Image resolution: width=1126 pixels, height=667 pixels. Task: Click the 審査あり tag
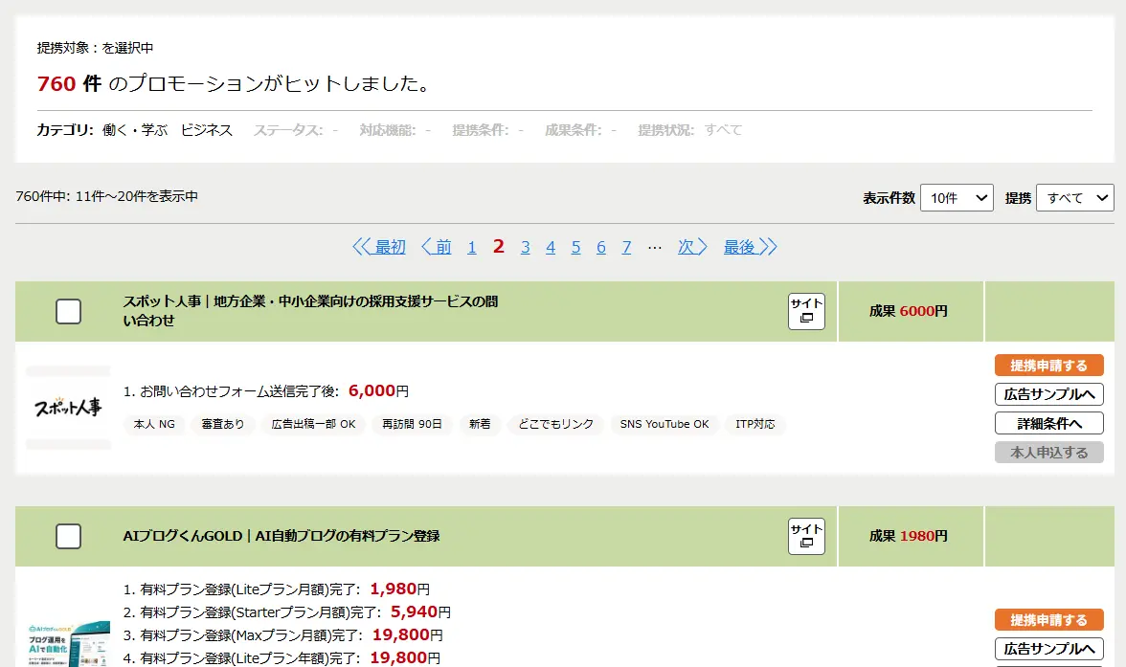222,424
